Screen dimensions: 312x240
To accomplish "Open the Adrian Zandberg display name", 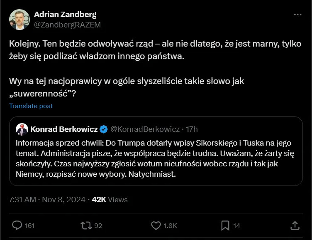I will pos(65,15).
